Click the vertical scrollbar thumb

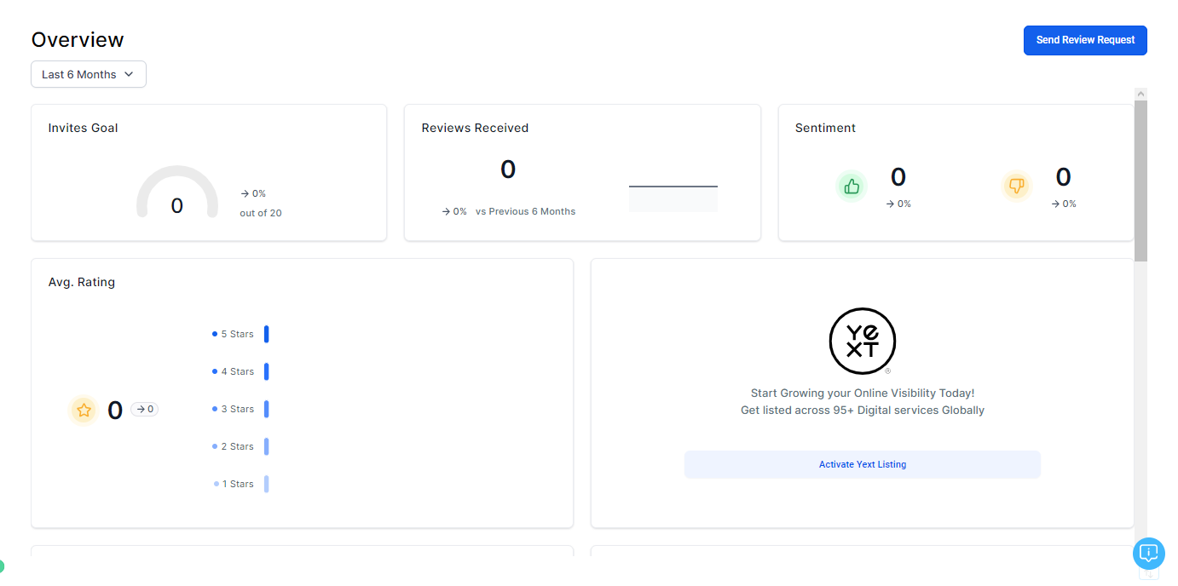pyautogui.click(x=1140, y=181)
